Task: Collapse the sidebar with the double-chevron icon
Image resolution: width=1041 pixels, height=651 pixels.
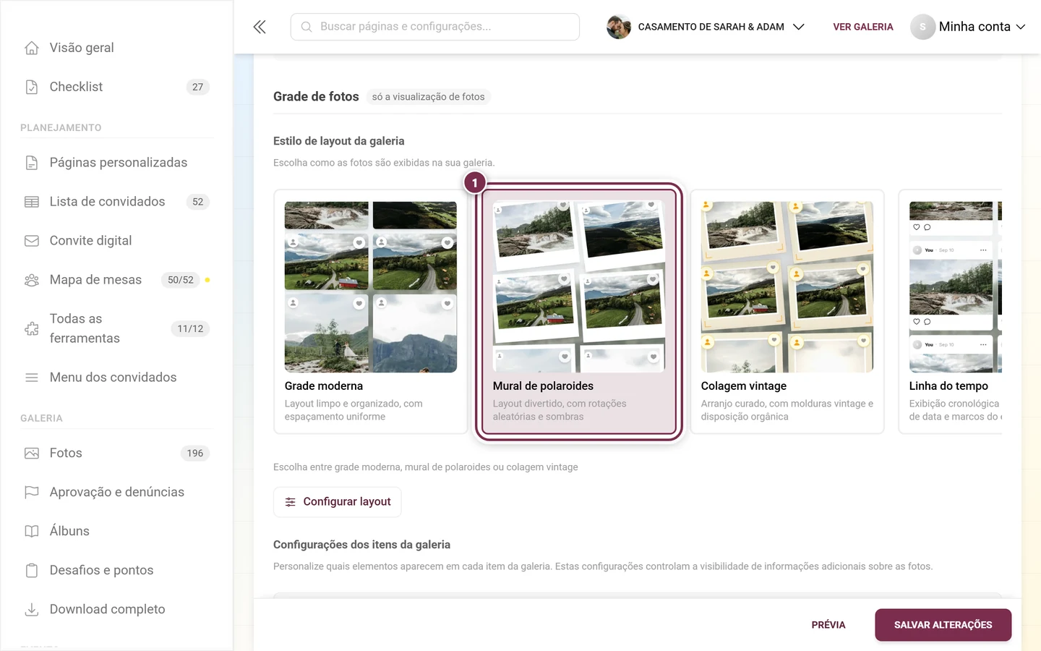Action: click(x=260, y=27)
